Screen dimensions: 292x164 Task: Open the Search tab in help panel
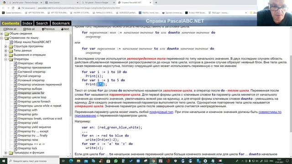coord(42,23)
